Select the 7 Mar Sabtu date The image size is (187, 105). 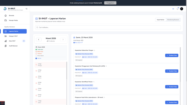pyautogui.click(x=50, y=102)
